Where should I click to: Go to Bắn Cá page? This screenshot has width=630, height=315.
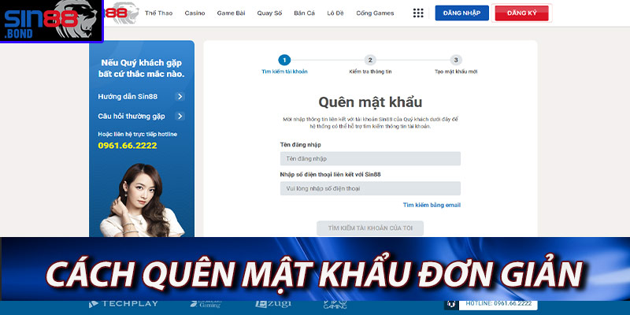click(304, 13)
